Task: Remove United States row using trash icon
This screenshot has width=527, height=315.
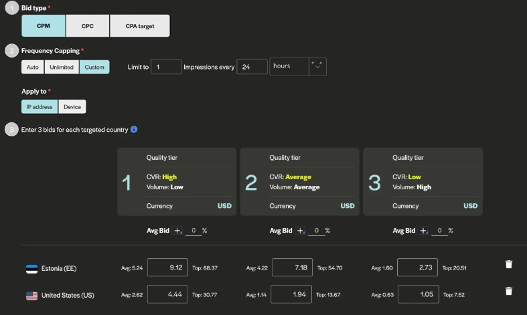Action: click(508, 291)
